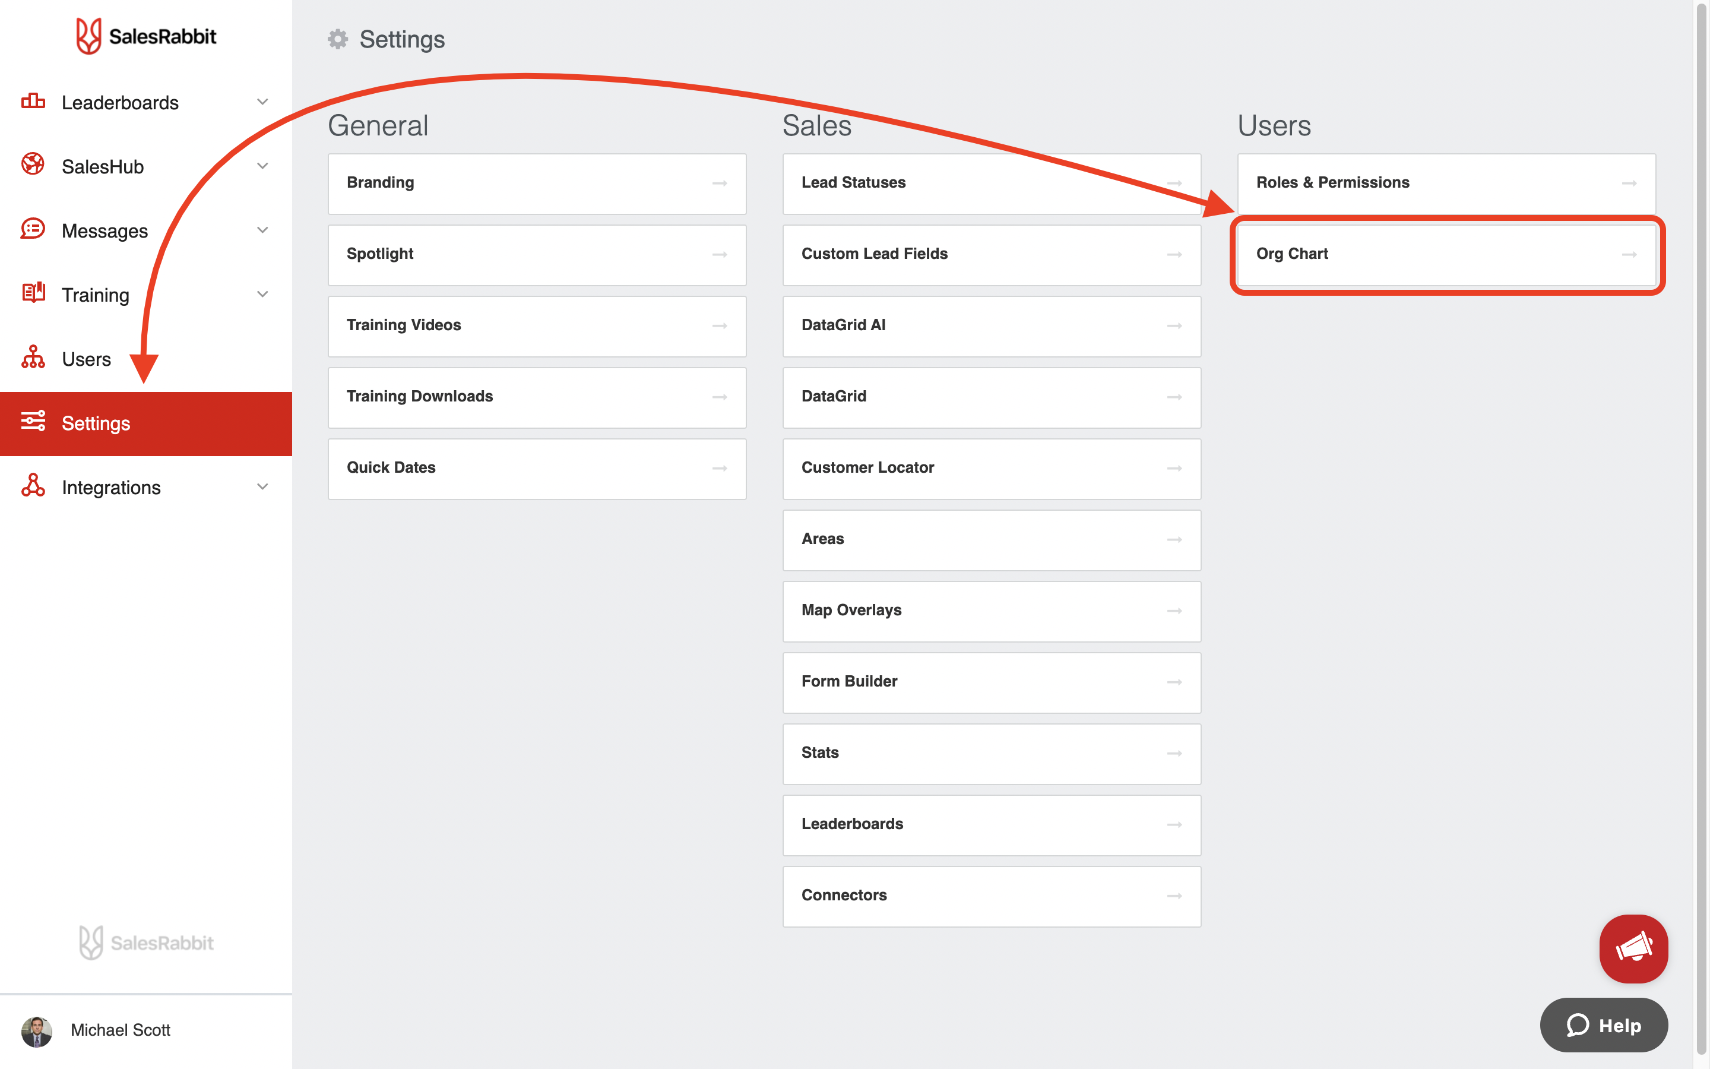Expand the SalesHub sidebar chevron
The image size is (1710, 1069).
tap(262, 166)
